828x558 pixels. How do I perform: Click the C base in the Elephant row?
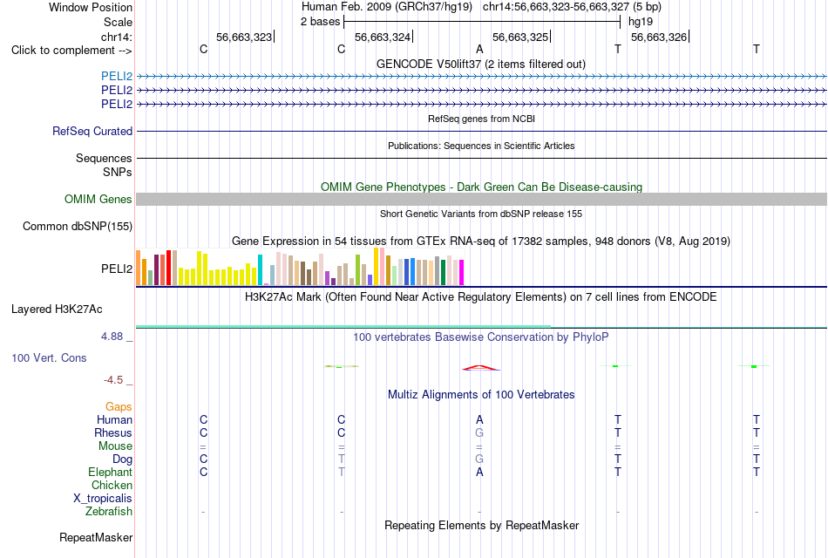[x=203, y=472]
